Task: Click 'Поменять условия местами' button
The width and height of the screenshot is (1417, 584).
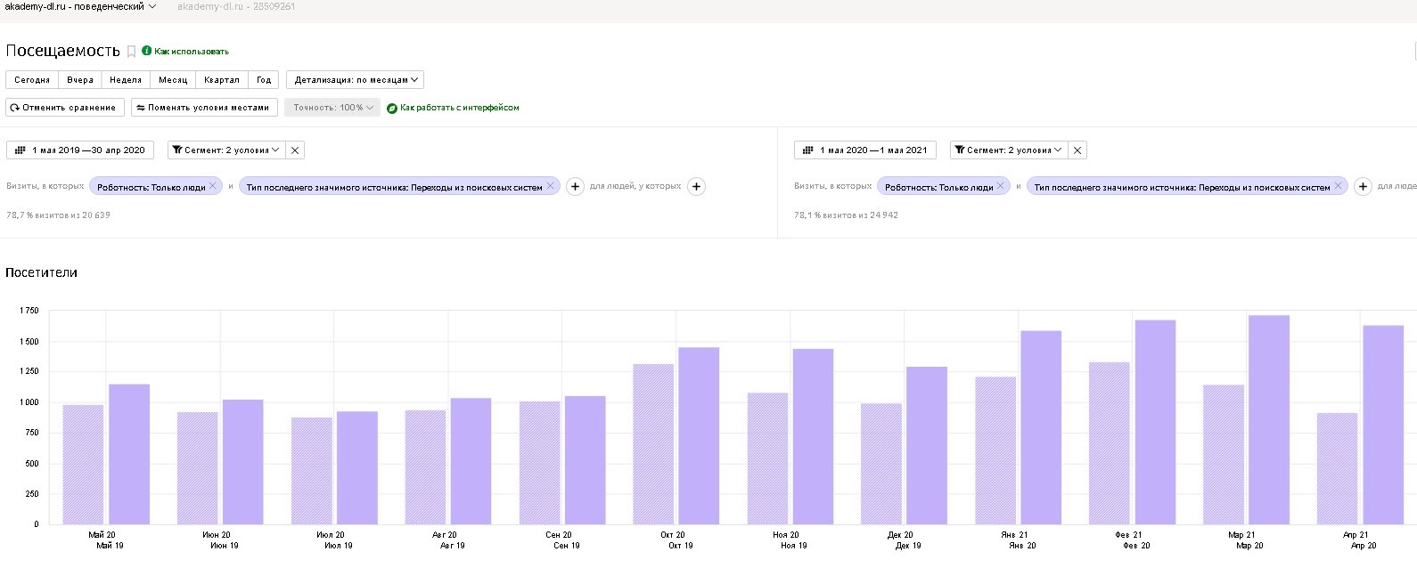Action: click(x=204, y=108)
